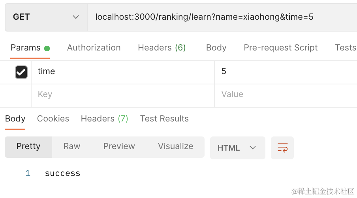
Task: Open the Pre-request Script tab
Action: tap(280, 48)
